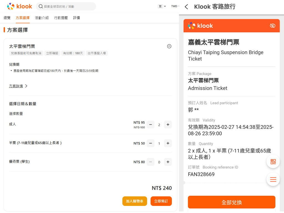Image resolution: width=284 pixels, height=213 pixels.
Task: Decrease the 半票 ticket quantity
Action: [151, 143]
